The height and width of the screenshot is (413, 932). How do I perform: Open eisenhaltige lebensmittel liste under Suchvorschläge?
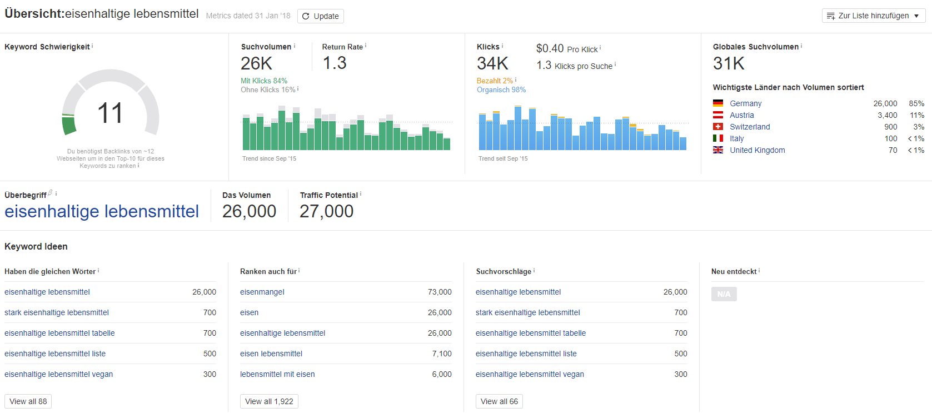pyautogui.click(x=526, y=354)
